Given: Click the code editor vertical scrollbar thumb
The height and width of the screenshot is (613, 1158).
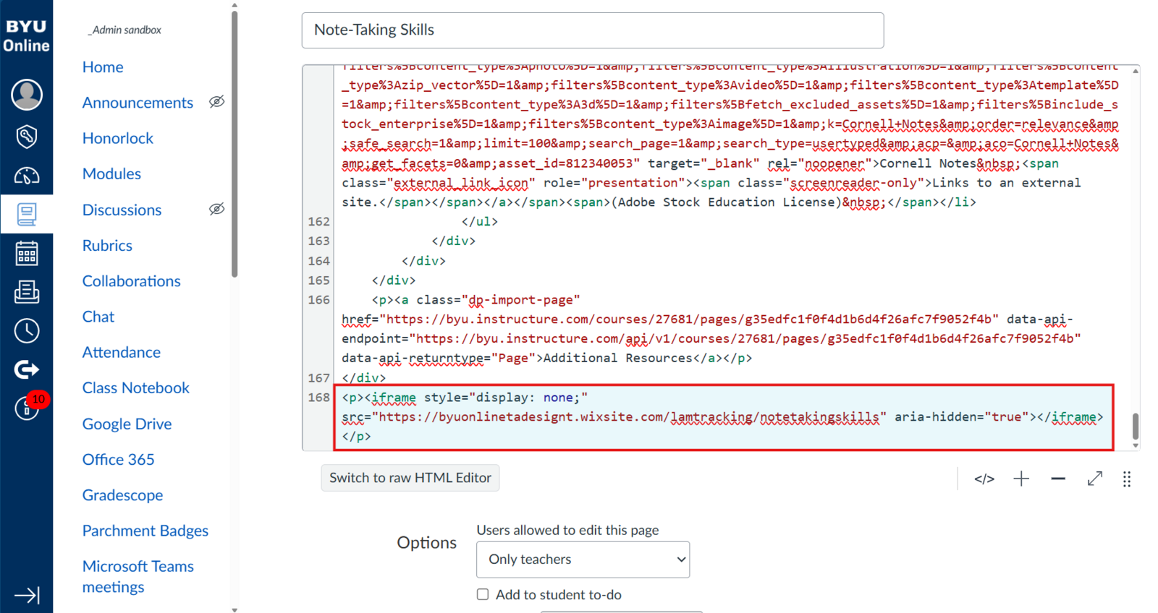Looking at the screenshot, I should point(1135,426).
